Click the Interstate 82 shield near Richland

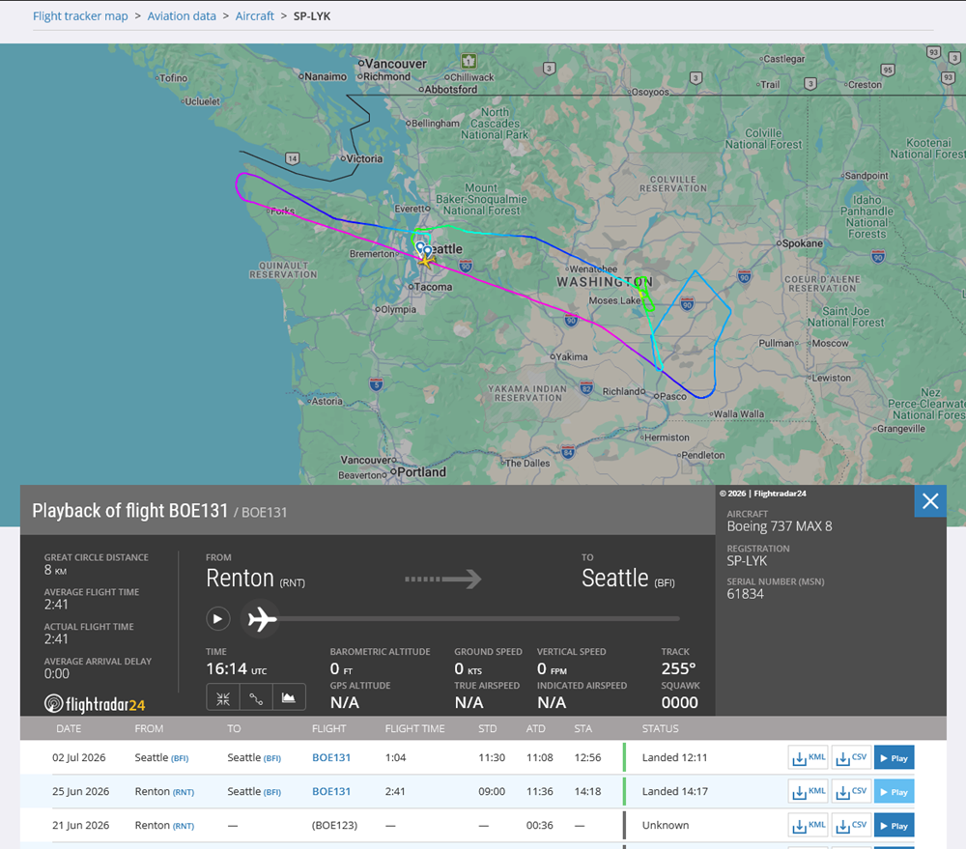(586, 387)
